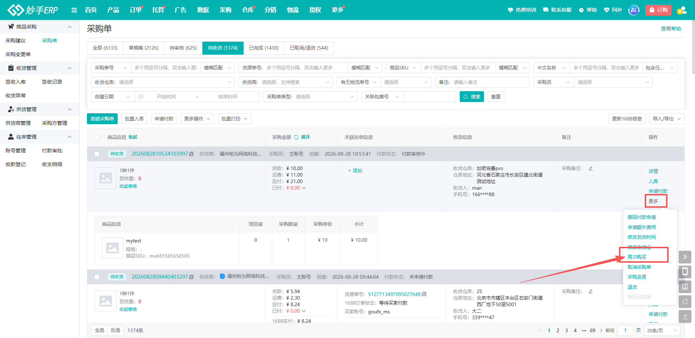Select checkbox of order 2026082809440403297

pos(97,277)
